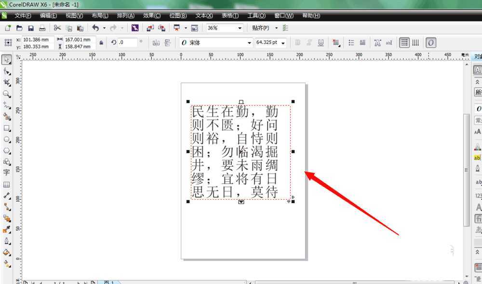
Task: Open the 文本(X) menu
Action: (204, 16)
